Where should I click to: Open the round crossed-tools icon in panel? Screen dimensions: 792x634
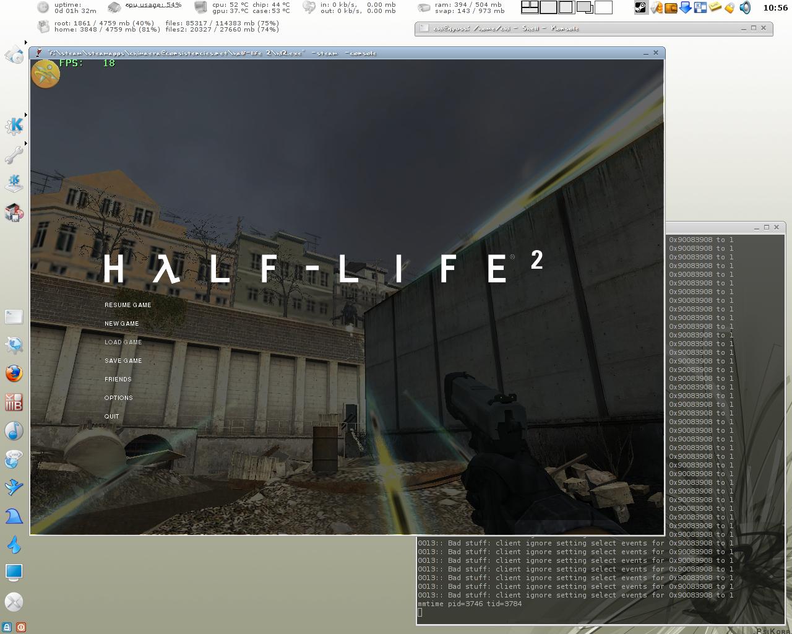(x=14, y=601)
